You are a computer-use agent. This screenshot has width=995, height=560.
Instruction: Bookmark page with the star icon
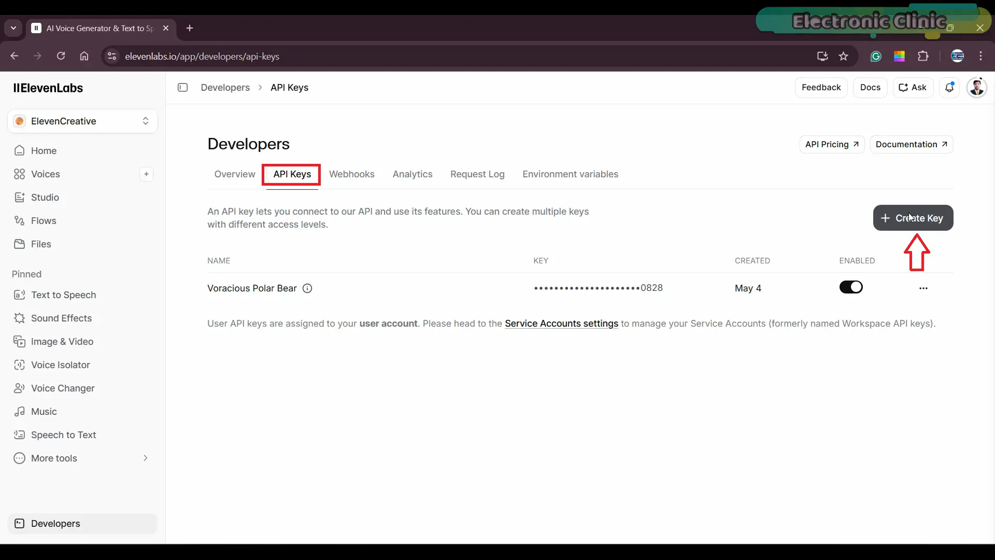pos(844,56)
